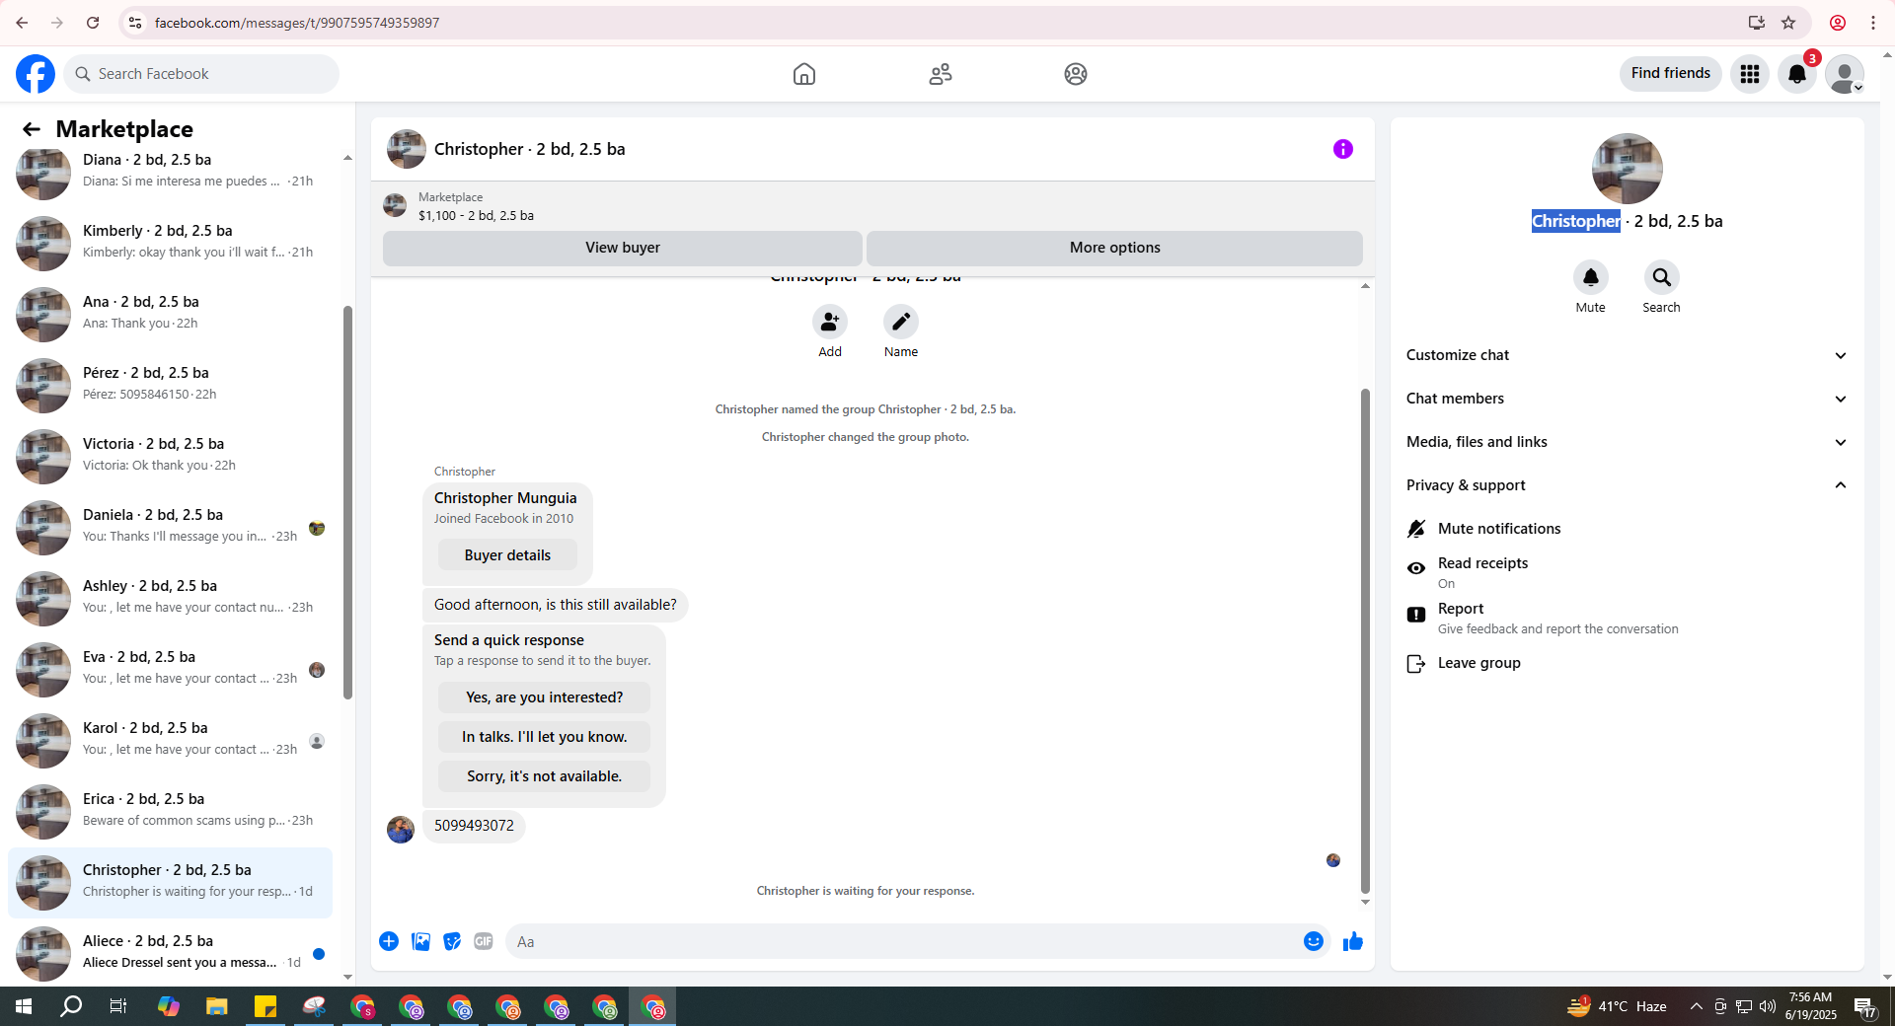Click the Add people icon in chat
The width and height of the screenshot is (1895, 1026).
[830, 322]
